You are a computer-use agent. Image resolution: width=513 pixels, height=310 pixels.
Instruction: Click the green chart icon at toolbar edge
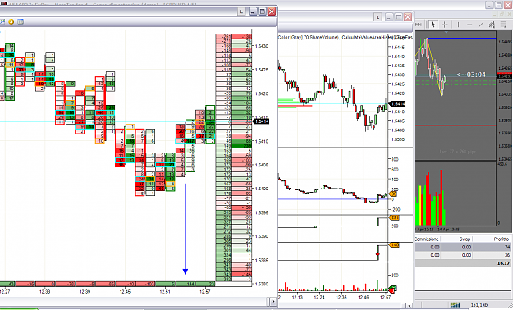pos(2,21)
